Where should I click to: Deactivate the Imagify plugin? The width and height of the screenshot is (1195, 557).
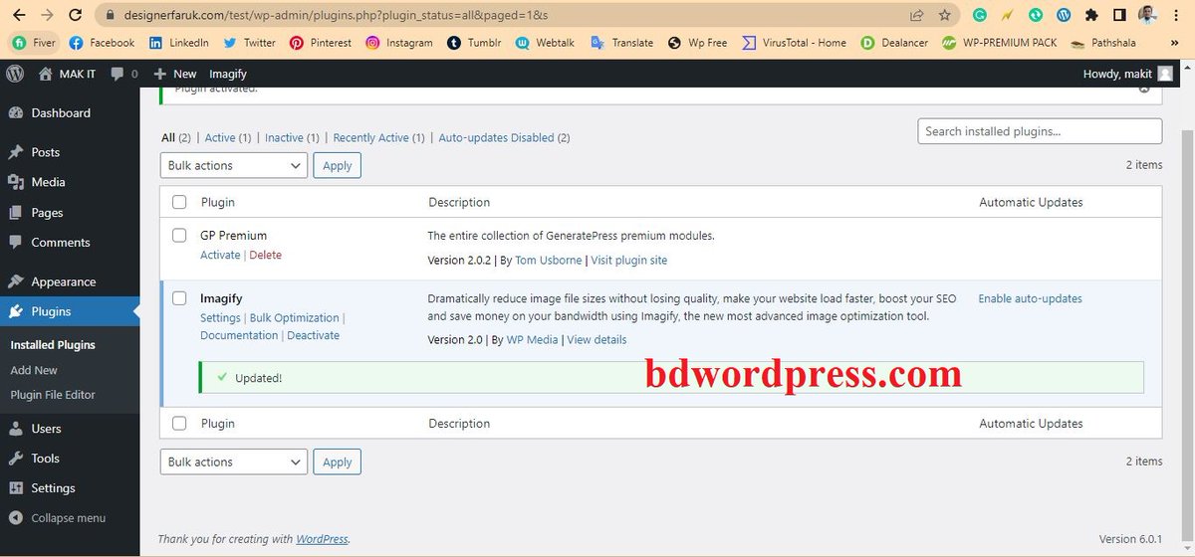313,335
